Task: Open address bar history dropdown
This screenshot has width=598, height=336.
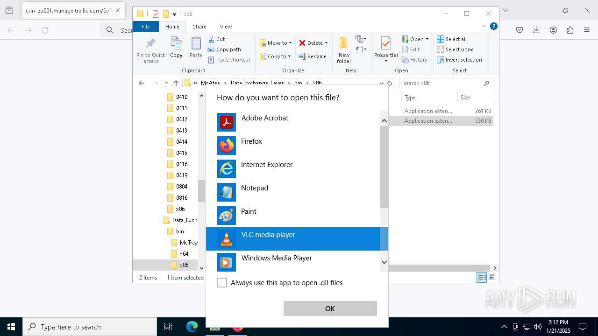Action: [x=382, y=83]
